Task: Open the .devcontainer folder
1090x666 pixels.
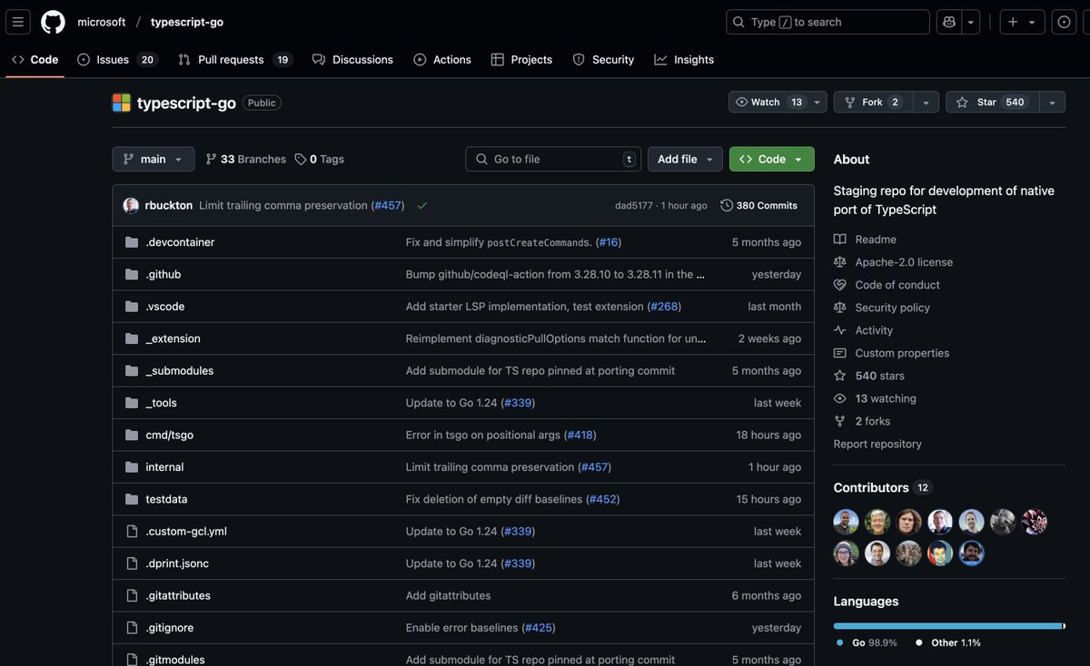Action: pyautogui.click(x=180, y=242)
